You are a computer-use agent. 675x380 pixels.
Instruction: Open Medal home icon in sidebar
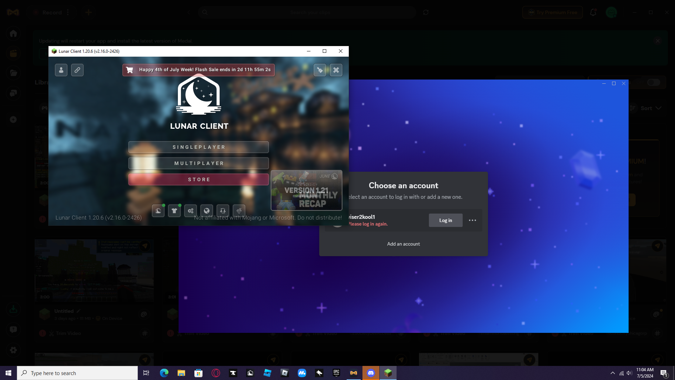(13, 33)
